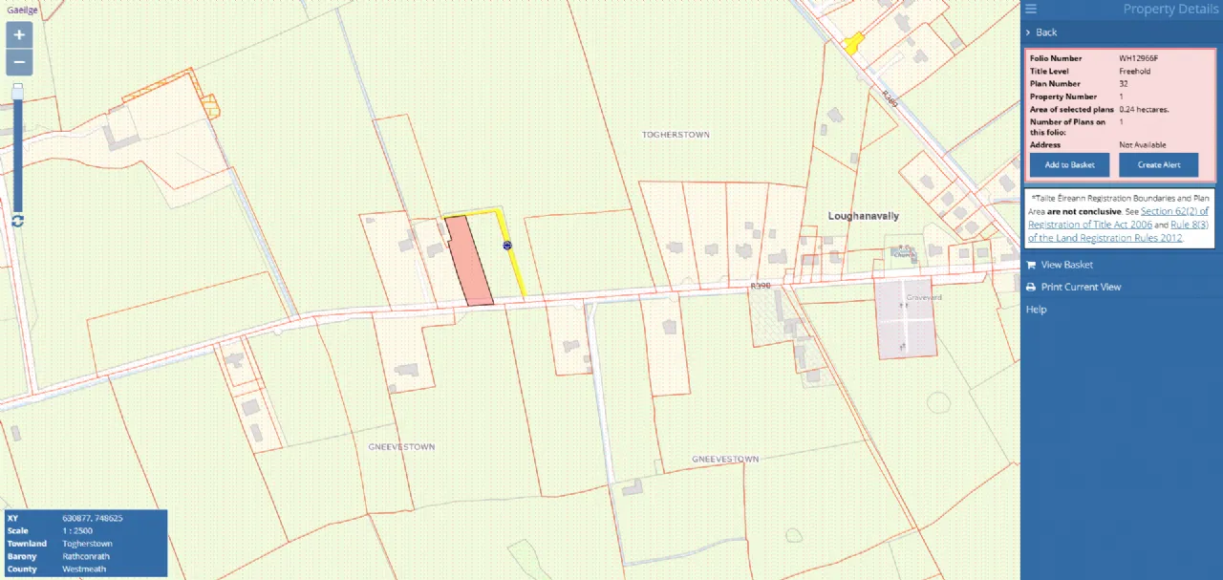Open View Basket
This screenshot has width=1223, height=580.
tap(1067, 265)
